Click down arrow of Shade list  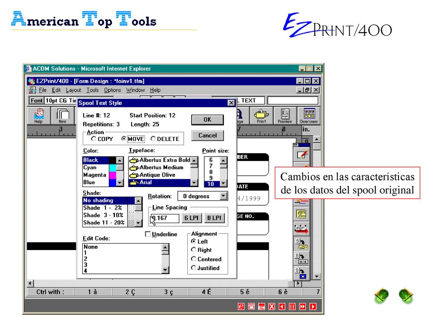(138, 223)
